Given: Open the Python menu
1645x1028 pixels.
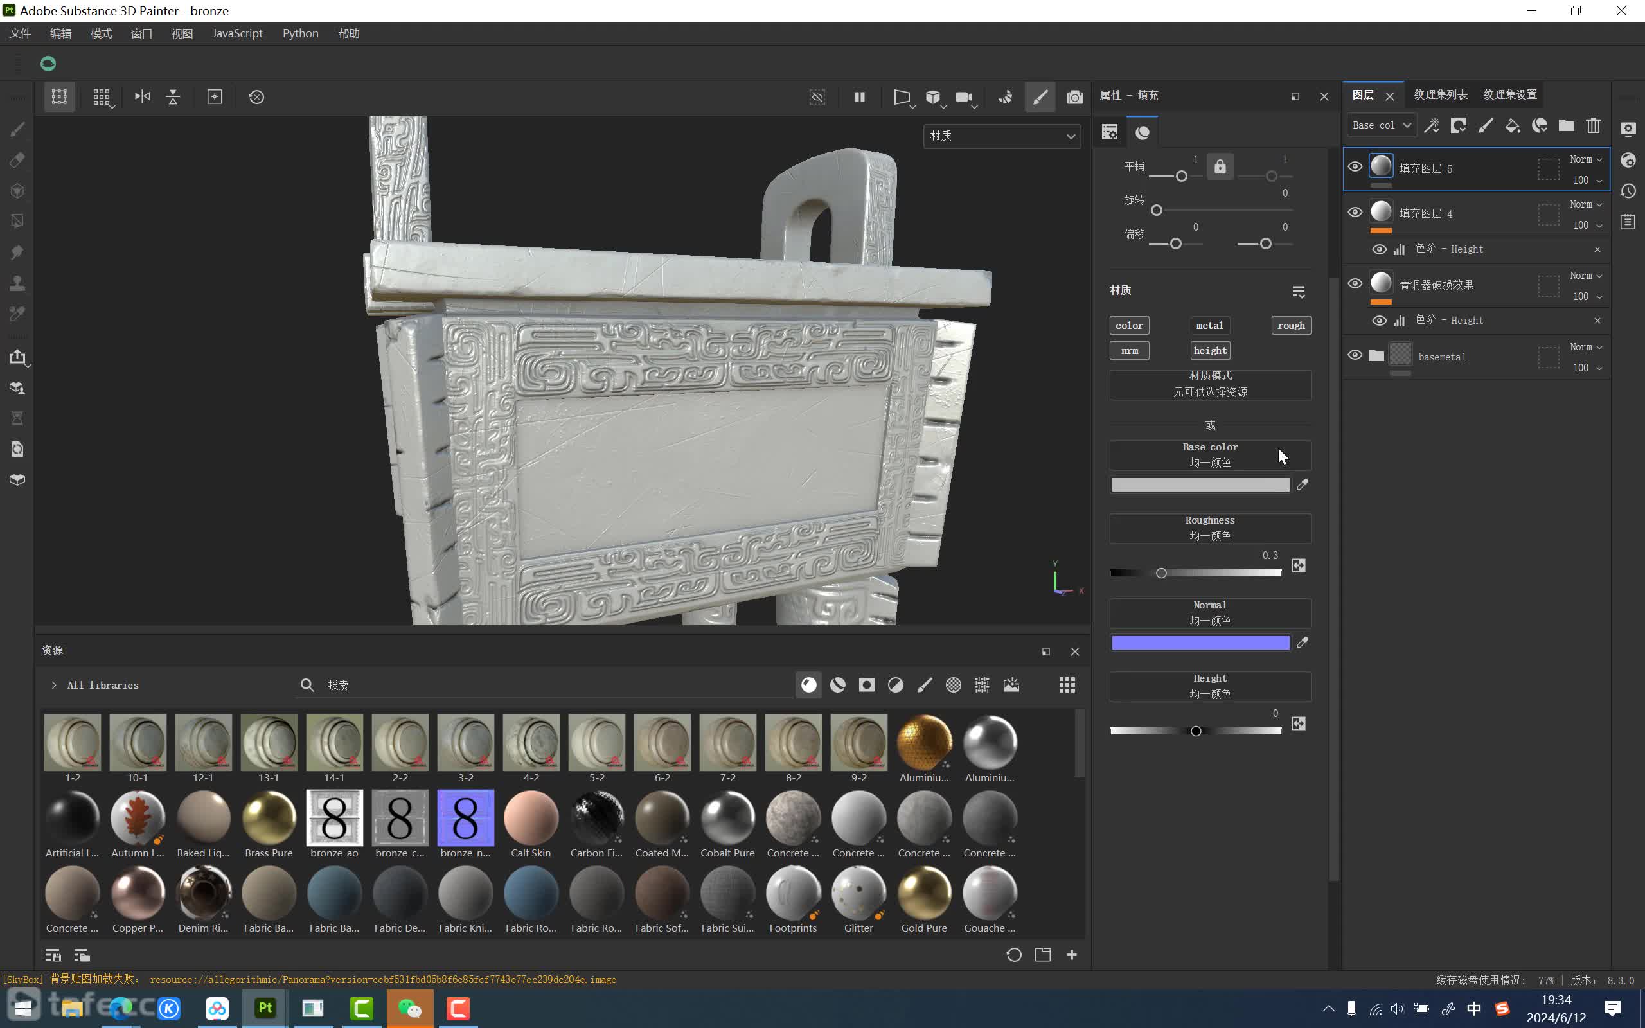Looking at the screenshot, I should point(301,33).
